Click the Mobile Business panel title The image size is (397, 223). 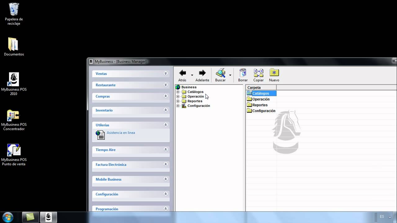(x=108, y=179)
